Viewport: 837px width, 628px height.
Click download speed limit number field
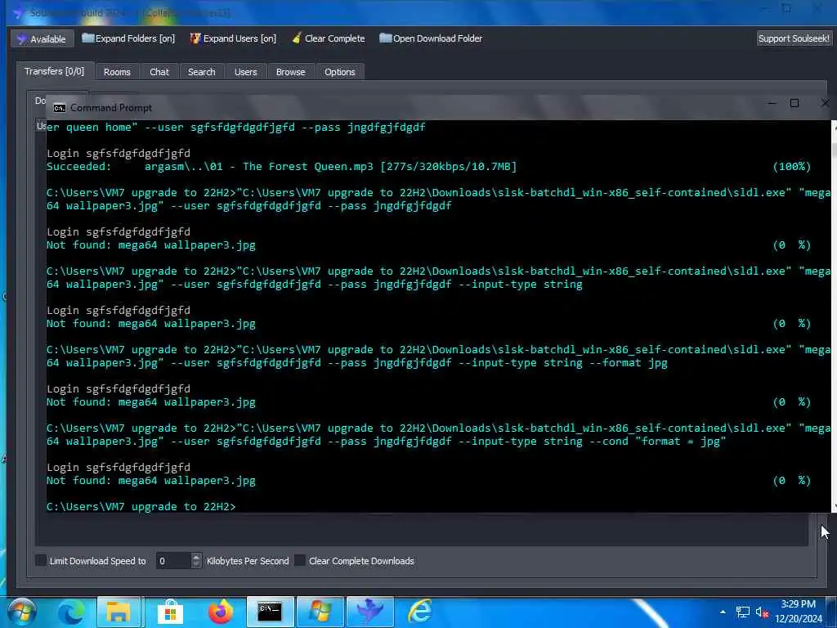173,561
